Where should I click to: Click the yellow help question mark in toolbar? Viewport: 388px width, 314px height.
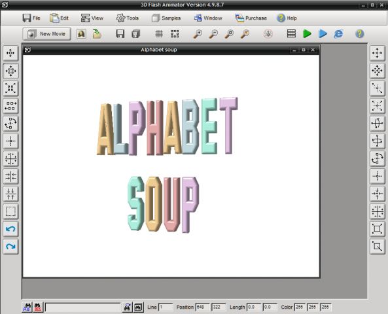click(360, 33)
